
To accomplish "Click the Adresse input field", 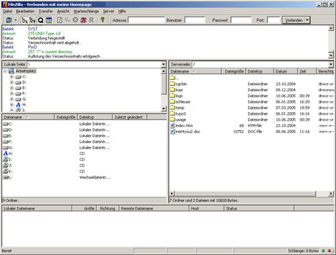I will 146,20.
